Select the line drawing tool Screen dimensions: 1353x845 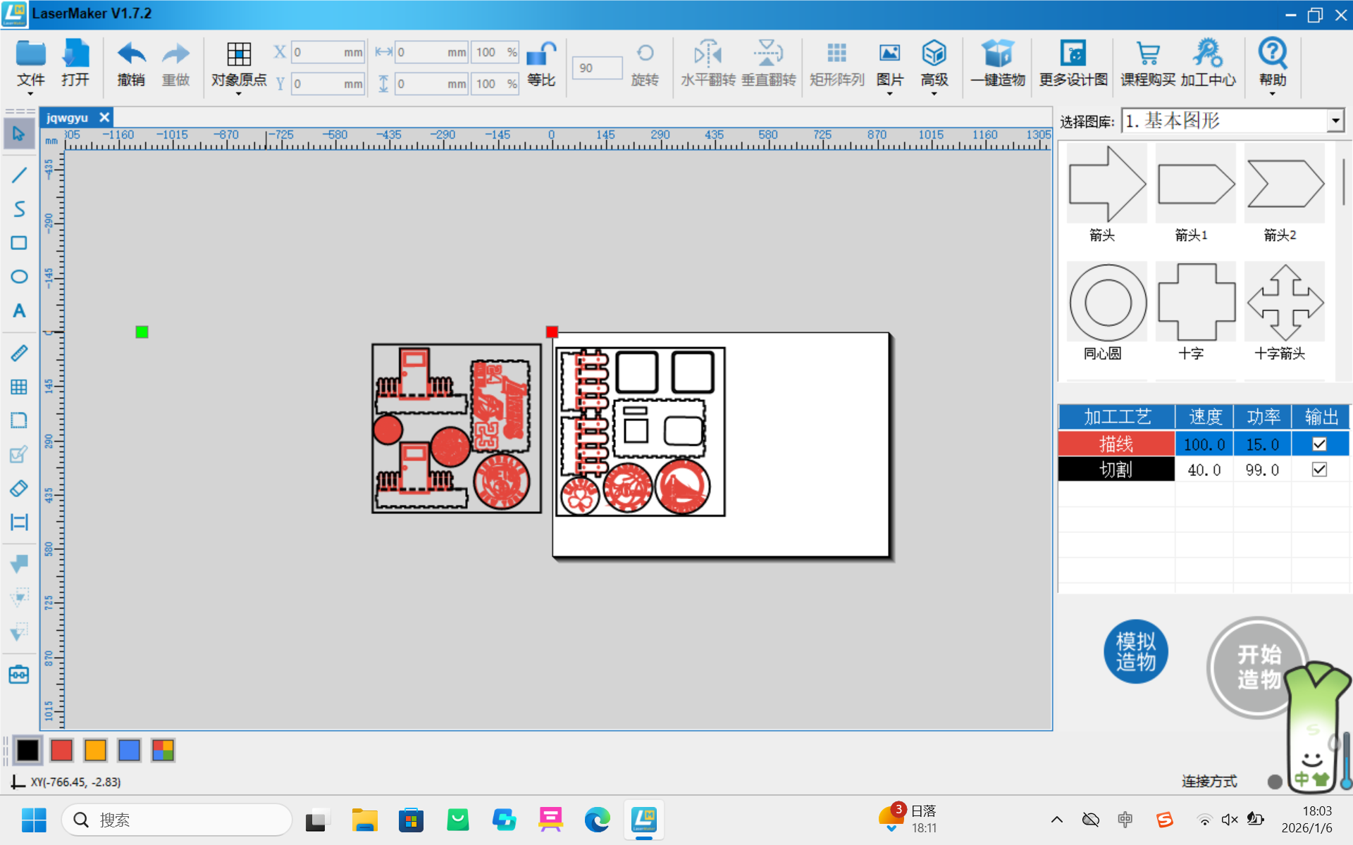[19, 175]
